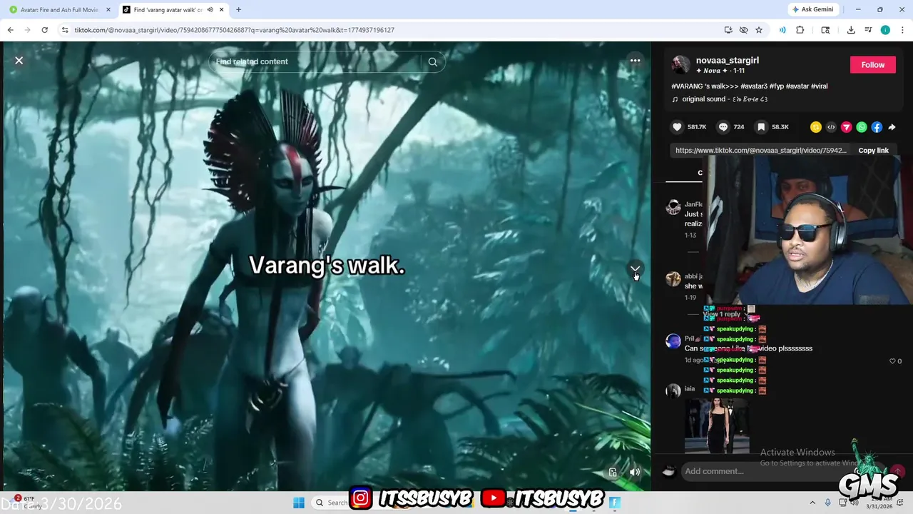This screenshot has width=913, height=514.
Task: Open the crossed-eye blocked-content icon in the address bar
Action: coord(743,30)
